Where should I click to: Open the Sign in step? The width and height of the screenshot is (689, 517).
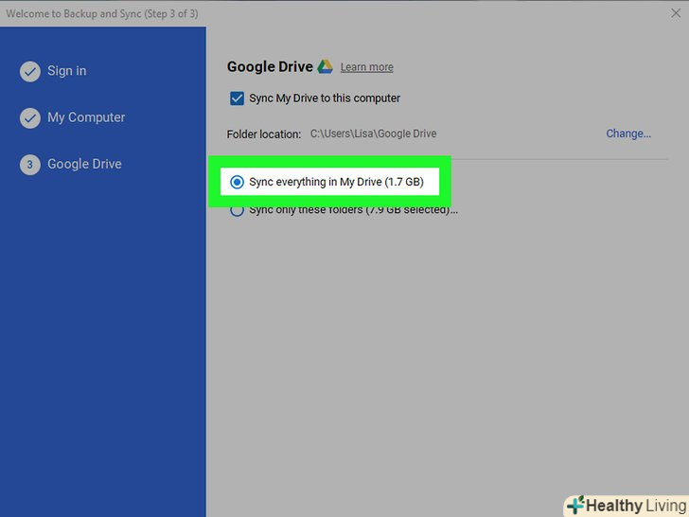(x=67, y=71)
